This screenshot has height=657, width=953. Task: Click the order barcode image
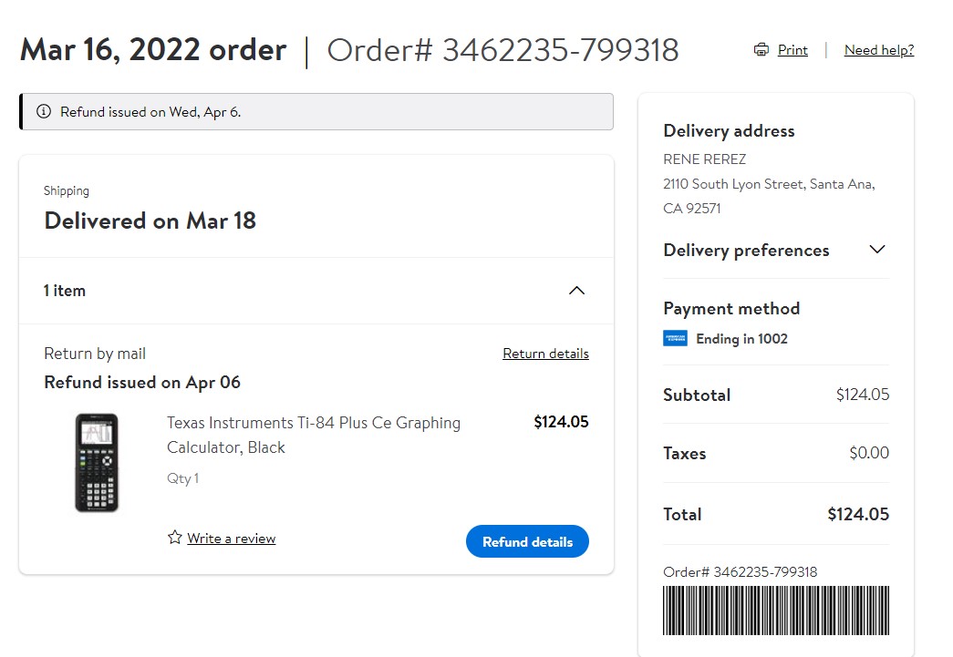point(776,611)
